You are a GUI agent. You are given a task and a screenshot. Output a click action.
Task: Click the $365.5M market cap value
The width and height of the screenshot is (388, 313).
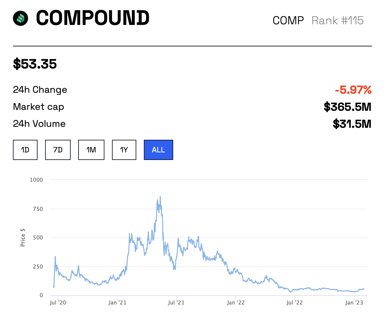(x=348, y=107)
